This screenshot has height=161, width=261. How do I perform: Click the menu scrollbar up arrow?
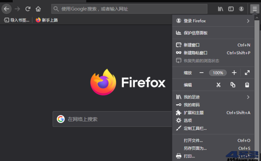point(257,18)
